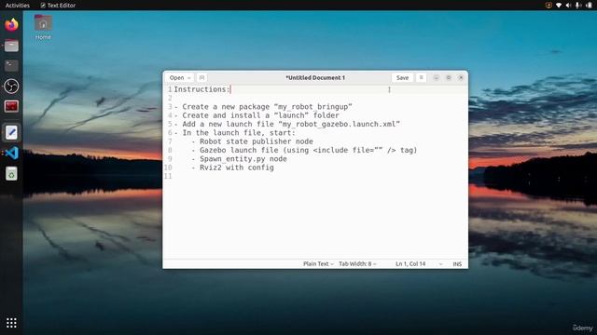Open the power/battery system menu
The image size is (597, 335).
pyautogui.click(x=589, y=6)
